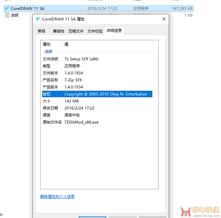Click the 应用程序 type cell in the Explorer row

point(141,9)
